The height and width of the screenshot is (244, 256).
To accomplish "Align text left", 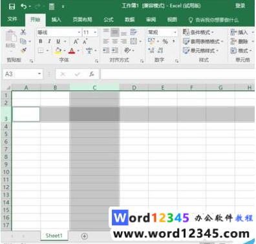I will tap(106, 41).
